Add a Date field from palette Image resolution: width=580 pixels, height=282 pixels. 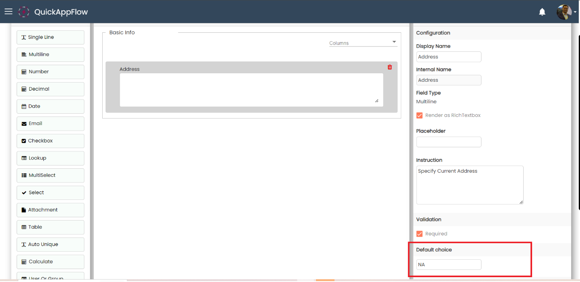click(50, 106)
